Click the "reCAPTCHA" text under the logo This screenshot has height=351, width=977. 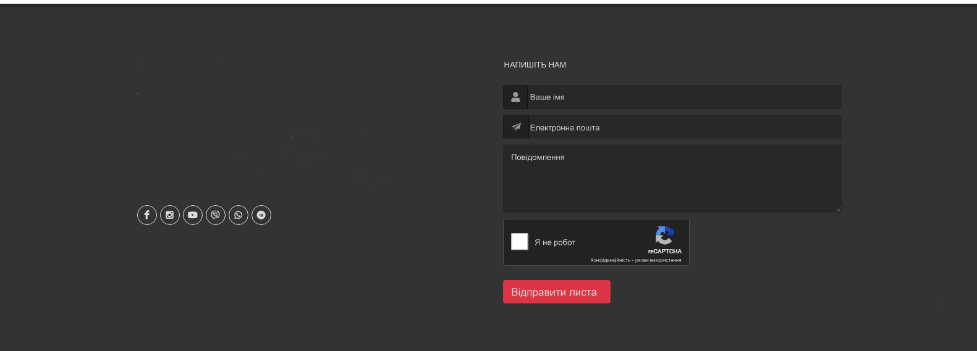pos(664,252)
